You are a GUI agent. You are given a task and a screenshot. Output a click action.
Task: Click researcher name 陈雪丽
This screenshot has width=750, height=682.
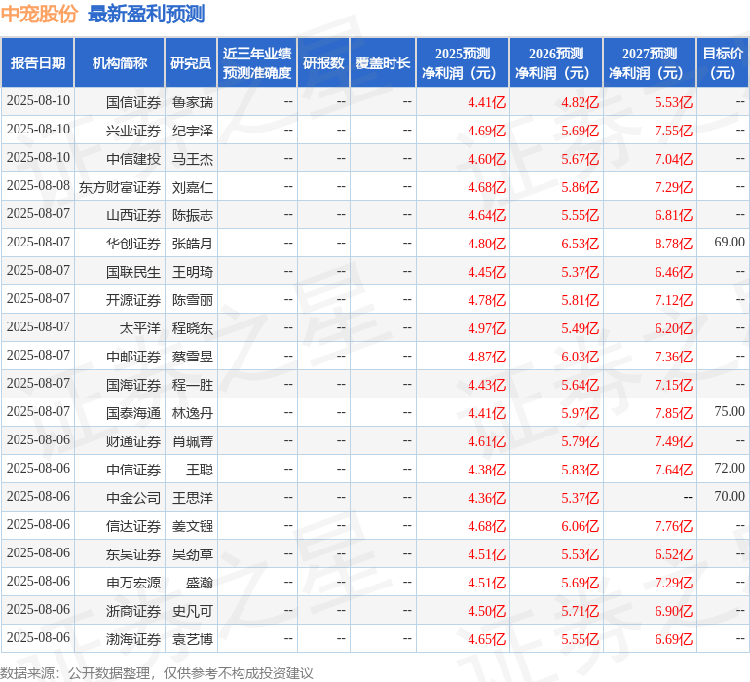click(192, 300)
